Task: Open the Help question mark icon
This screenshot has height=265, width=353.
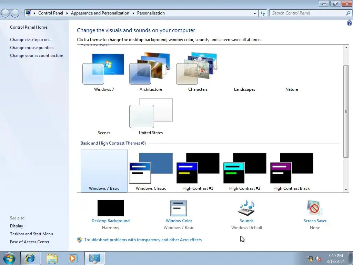Action: (349, 23)
